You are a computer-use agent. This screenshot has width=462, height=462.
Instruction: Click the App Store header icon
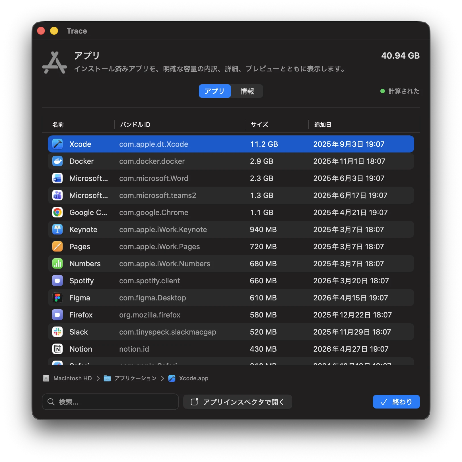click(x=55, y=63)
